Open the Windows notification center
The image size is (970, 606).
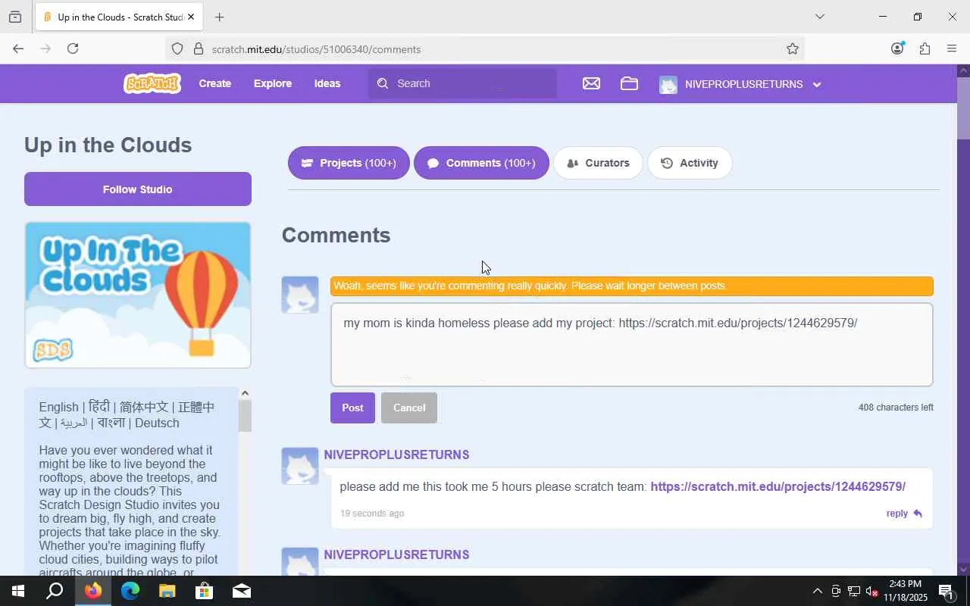coord(946,591)
